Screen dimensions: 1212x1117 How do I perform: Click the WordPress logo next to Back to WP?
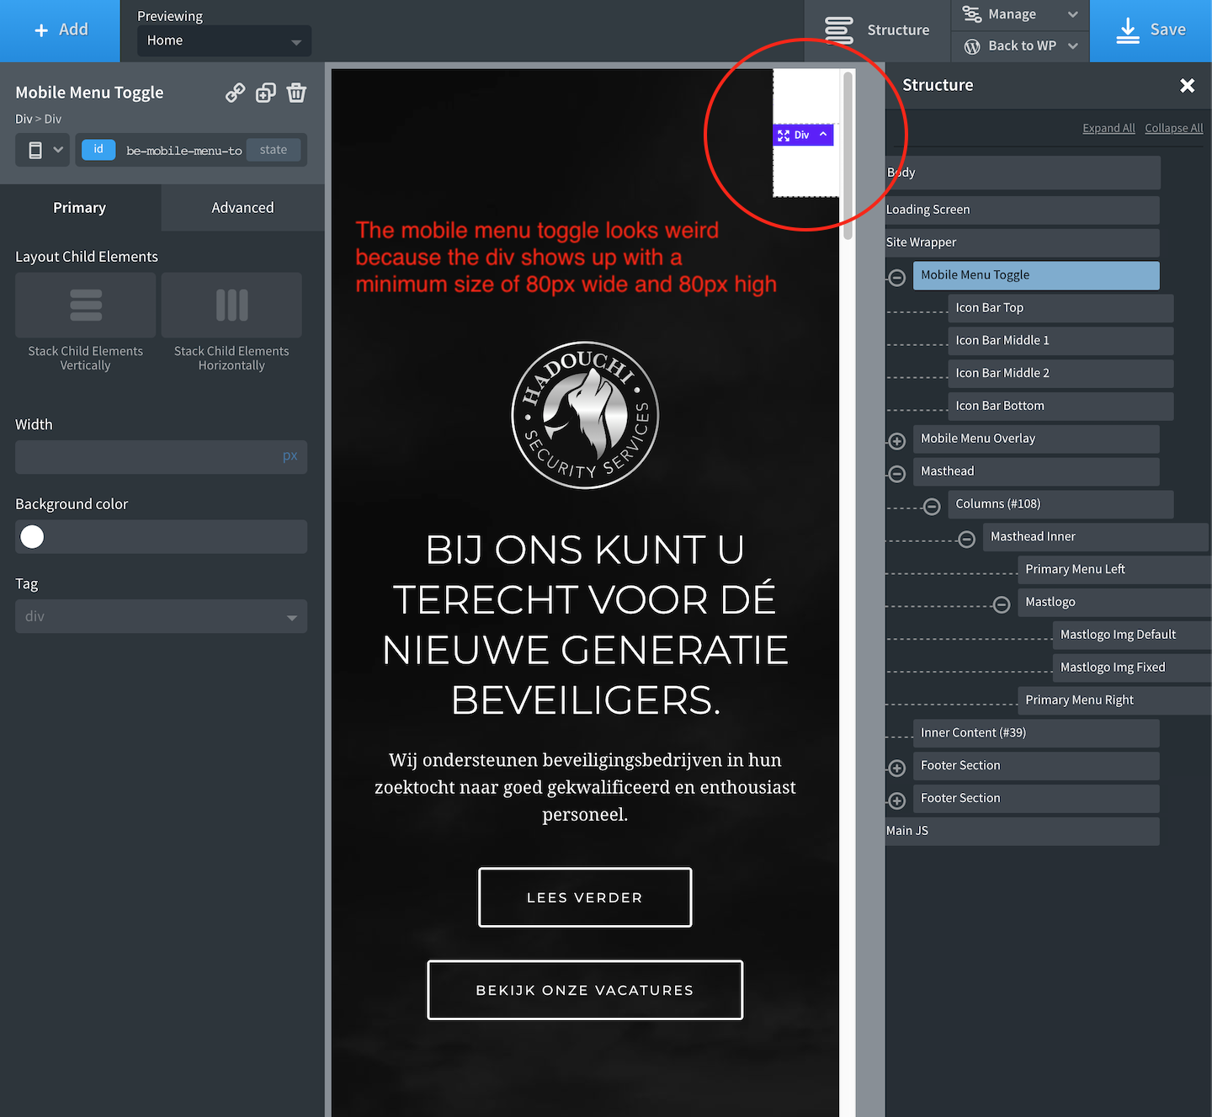coord(972,46)
